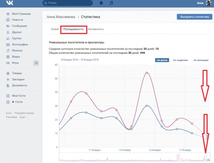Click the Messages speech bubble icon
Viewport: 214px width, 163px height.
coord(8,26)
